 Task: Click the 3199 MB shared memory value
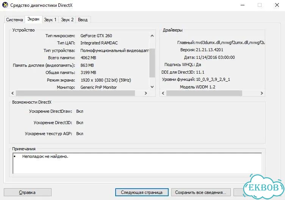click(88, 72)
